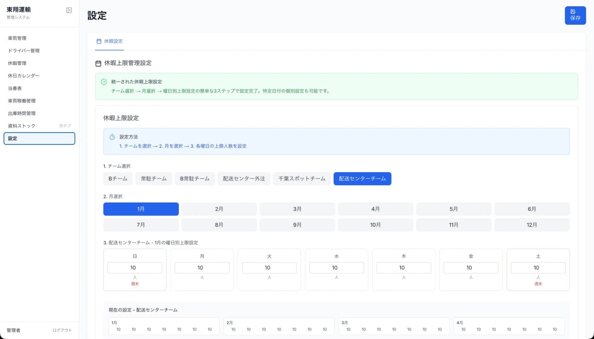The width and height of the screenshot is (594, 339).
Task: Edit the 水 day limit input
Action: pos(336,268)
